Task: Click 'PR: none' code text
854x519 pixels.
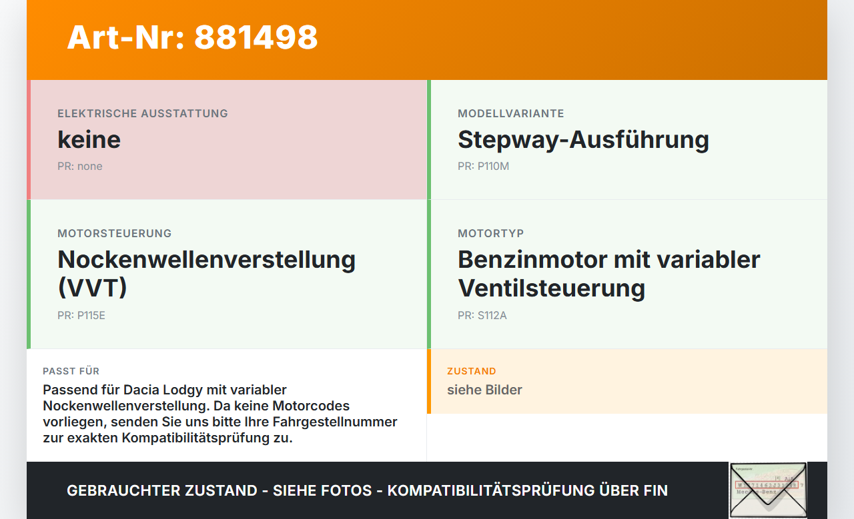Action: click(x=80, y=166)
